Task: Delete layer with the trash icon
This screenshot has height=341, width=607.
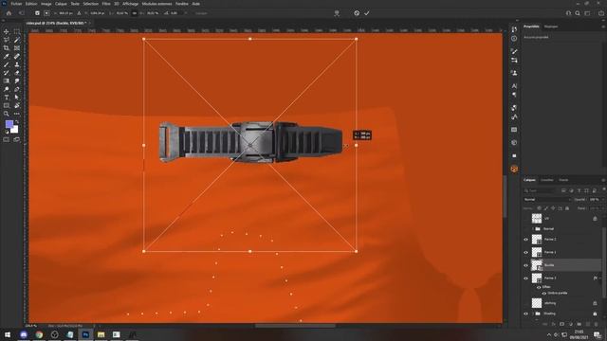Action: click(596, 324)
